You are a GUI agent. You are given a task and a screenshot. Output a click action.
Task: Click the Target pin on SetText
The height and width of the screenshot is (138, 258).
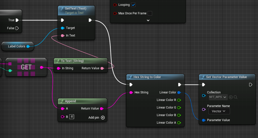62,28
